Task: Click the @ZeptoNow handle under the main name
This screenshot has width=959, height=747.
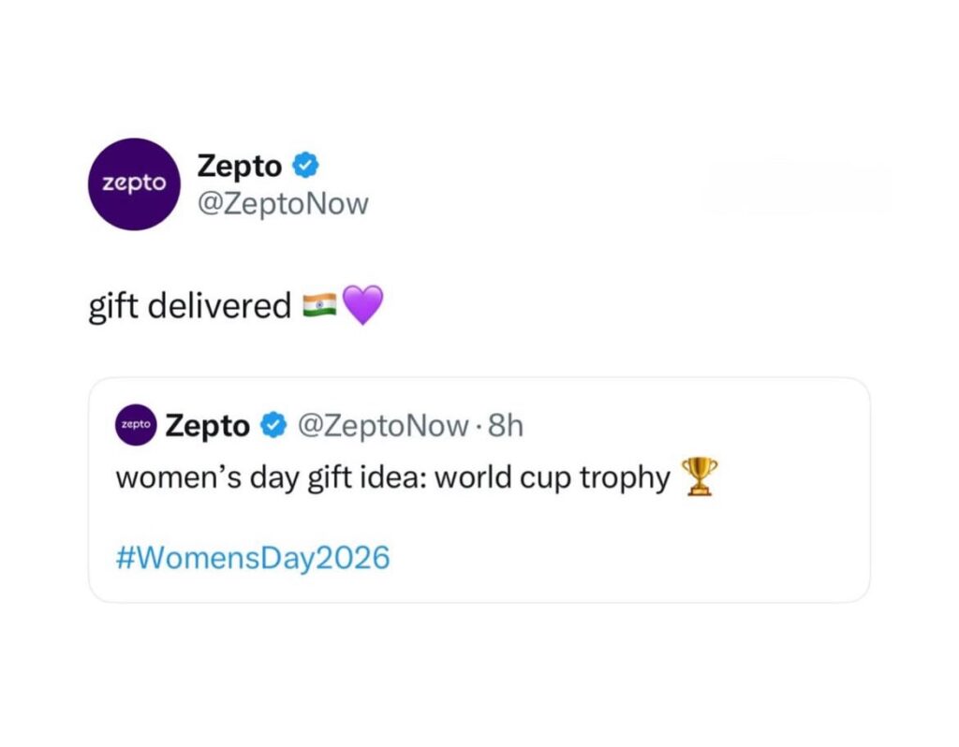Action: click(283, 203)
